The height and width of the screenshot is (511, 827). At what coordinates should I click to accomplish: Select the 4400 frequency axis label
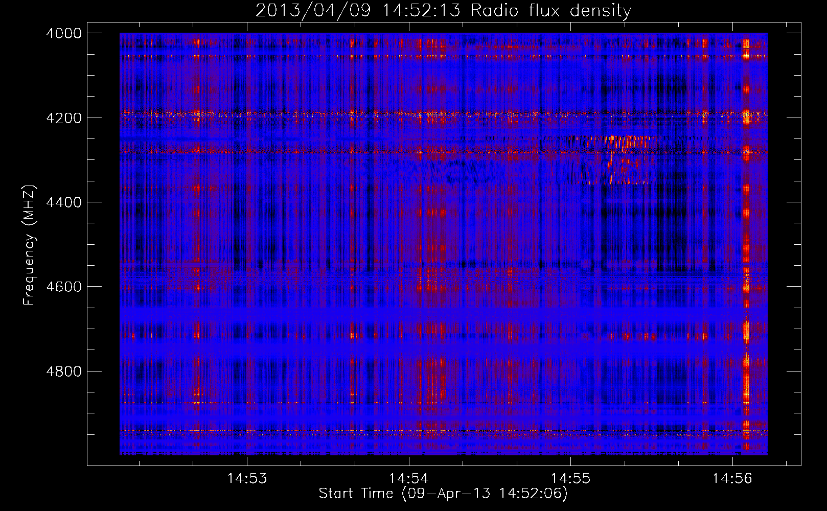click(64, 202)
